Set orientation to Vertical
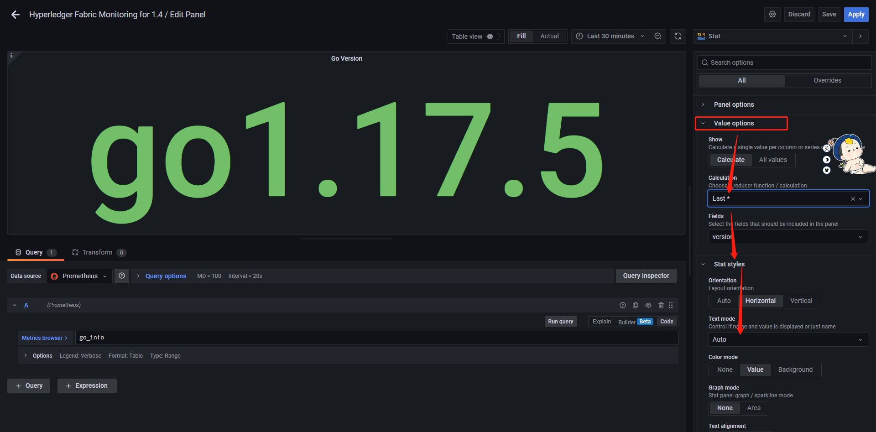Viewport: 876px width, 432px height. click(801, 301)
